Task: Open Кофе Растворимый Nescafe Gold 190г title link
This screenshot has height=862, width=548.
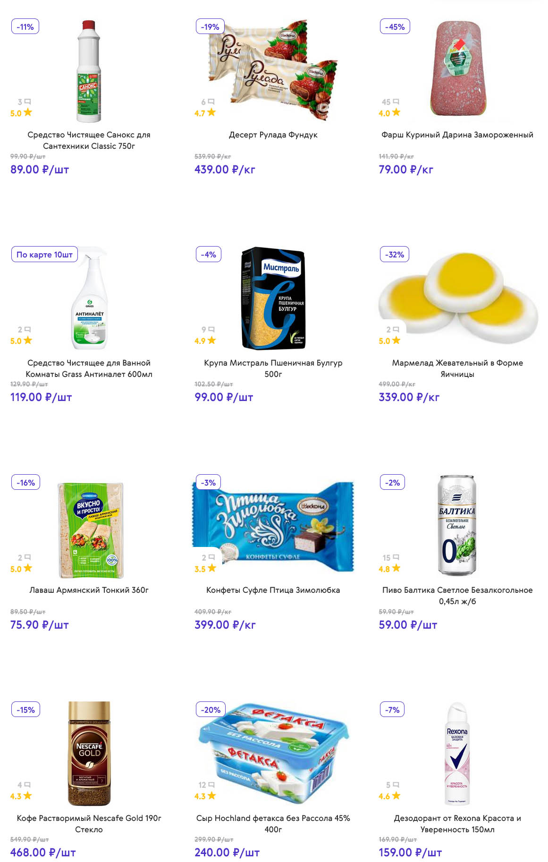Action: tap(89, 823)
